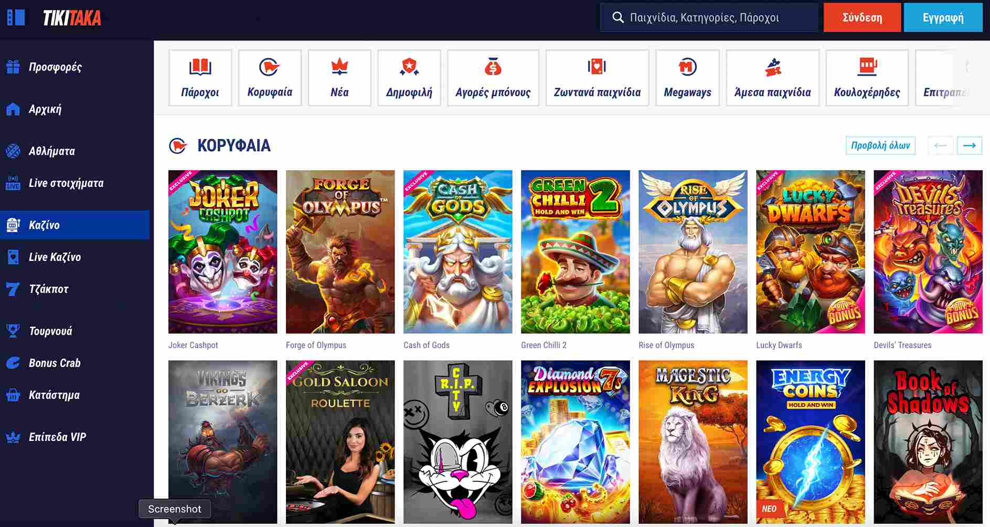This screenshot has height=527, width=990.
Task: Open the Bonus Crab icon
Action: 13,363
